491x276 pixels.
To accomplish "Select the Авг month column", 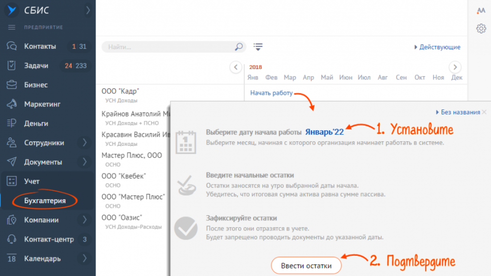I will tap(383, 77).
